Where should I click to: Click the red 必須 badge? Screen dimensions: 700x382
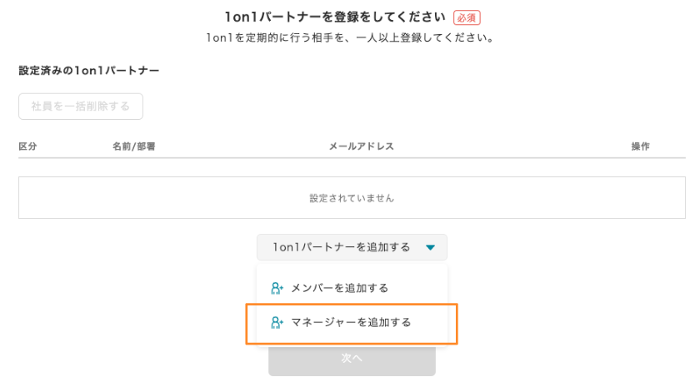[x=467, y=17]
